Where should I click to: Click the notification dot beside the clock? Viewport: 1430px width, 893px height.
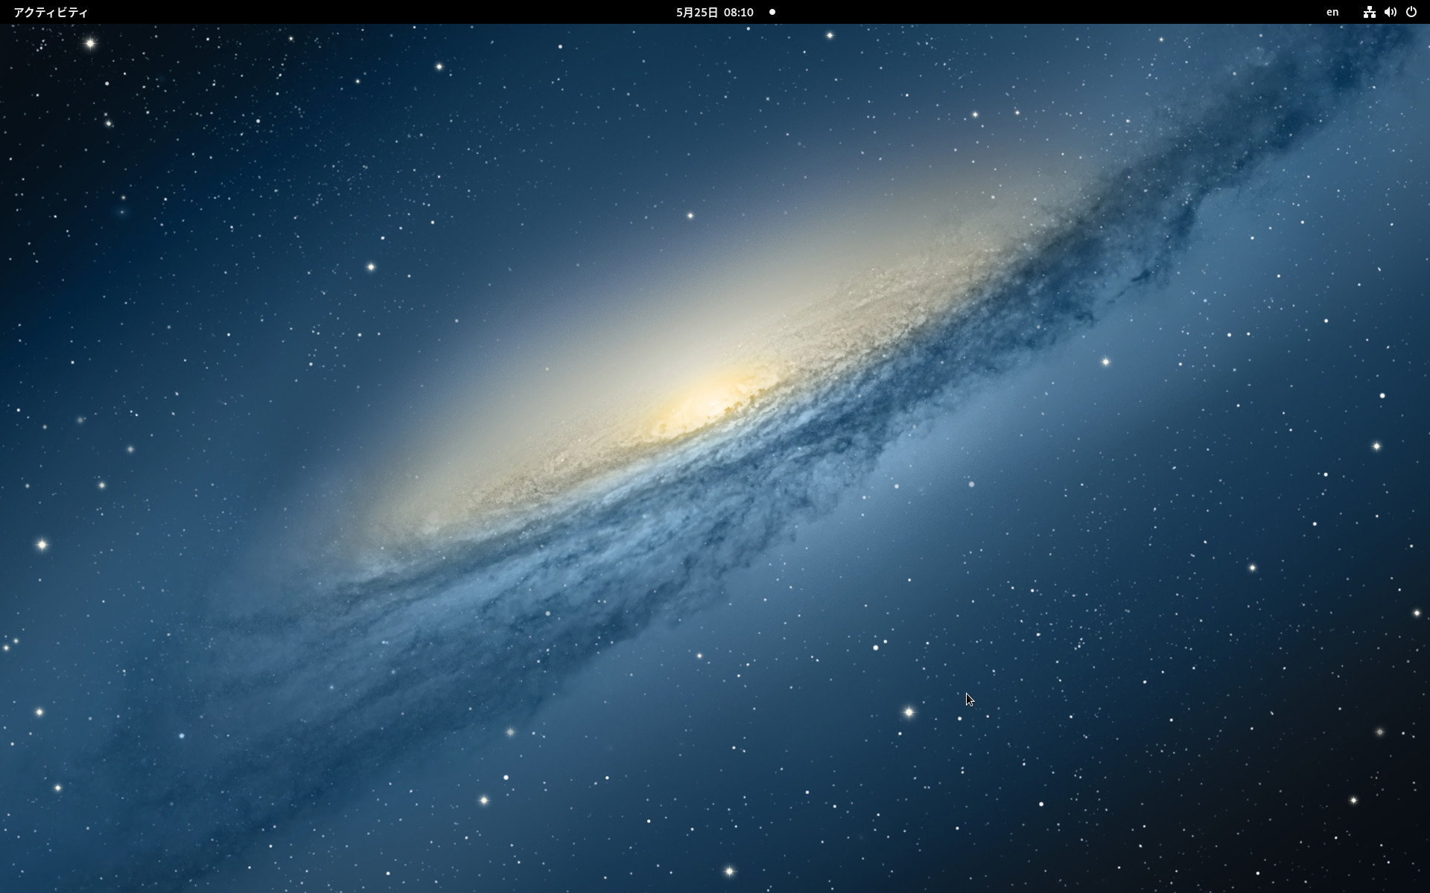point(772,12)
